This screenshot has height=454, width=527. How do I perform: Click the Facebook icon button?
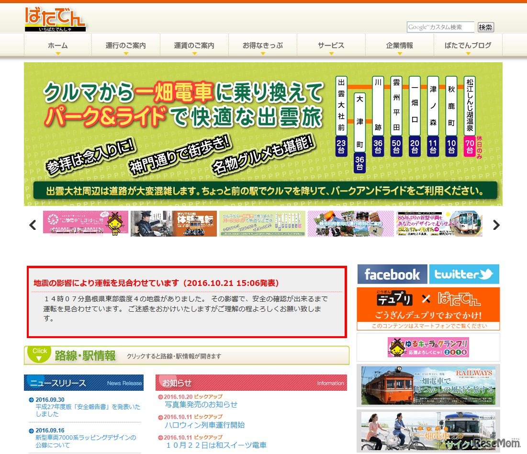point(392,274)
